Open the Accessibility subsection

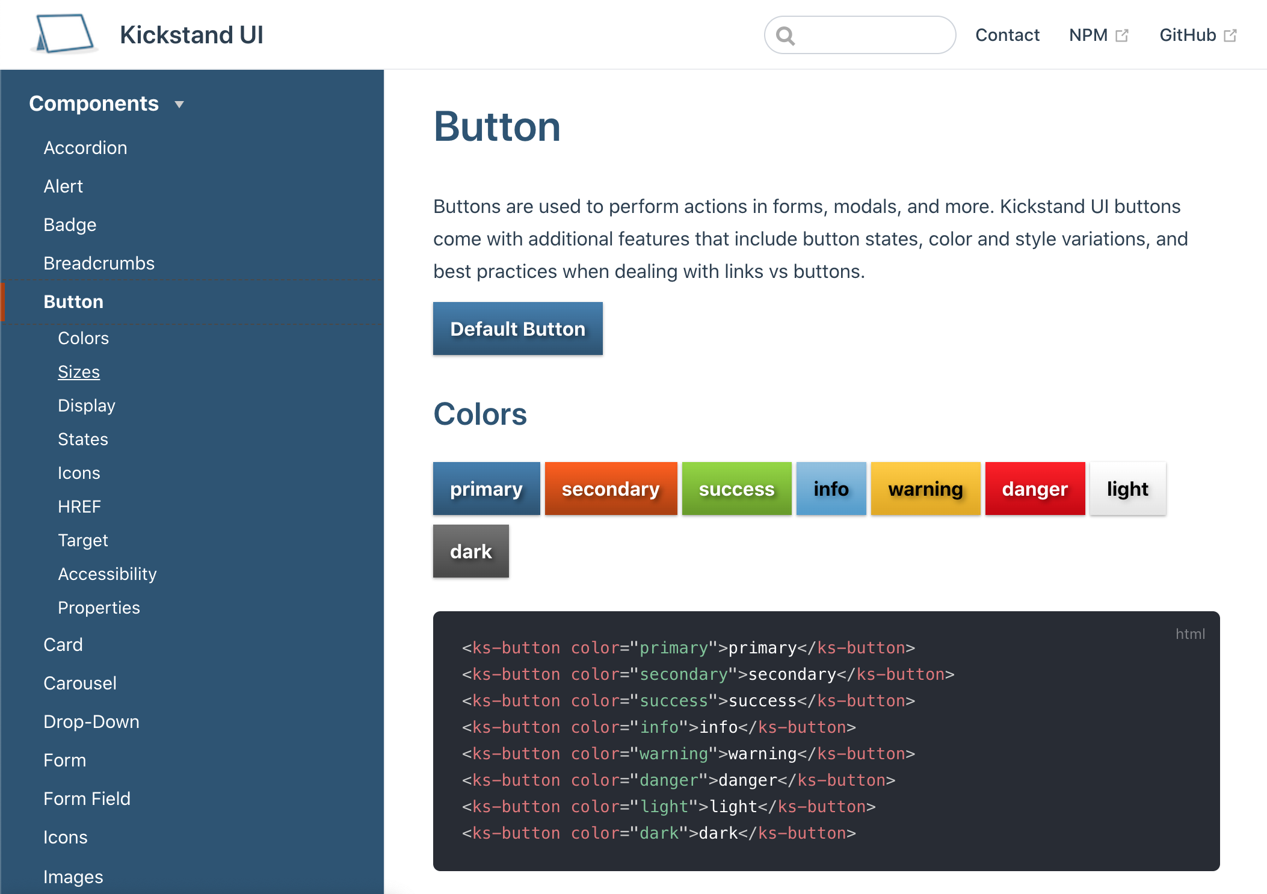[107, 573]
